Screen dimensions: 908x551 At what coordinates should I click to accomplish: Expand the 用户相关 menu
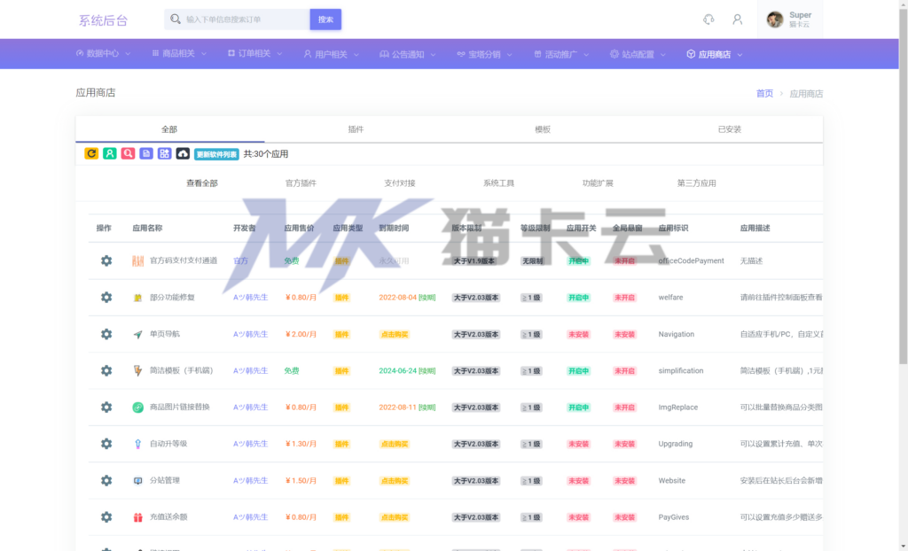(x=332, y=54)
